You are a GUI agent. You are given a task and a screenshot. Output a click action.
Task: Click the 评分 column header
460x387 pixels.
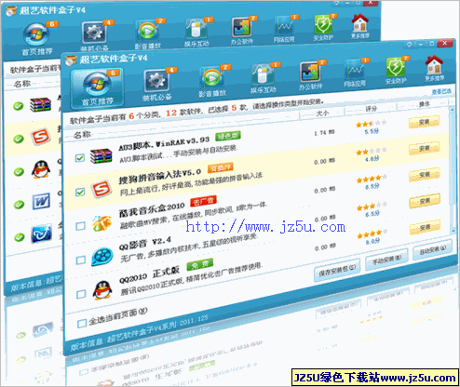click(x=372, y=109)
